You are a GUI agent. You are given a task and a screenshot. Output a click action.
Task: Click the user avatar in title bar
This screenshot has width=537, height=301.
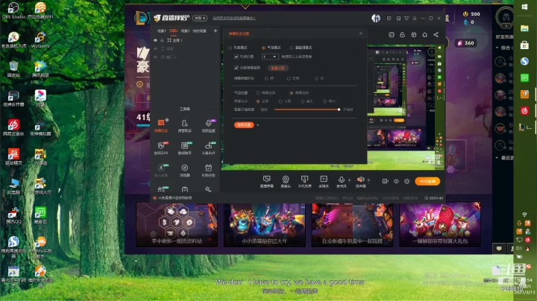(376, 18)
